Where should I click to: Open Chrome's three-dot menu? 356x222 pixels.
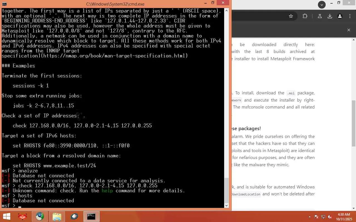[x=350, y=16]
